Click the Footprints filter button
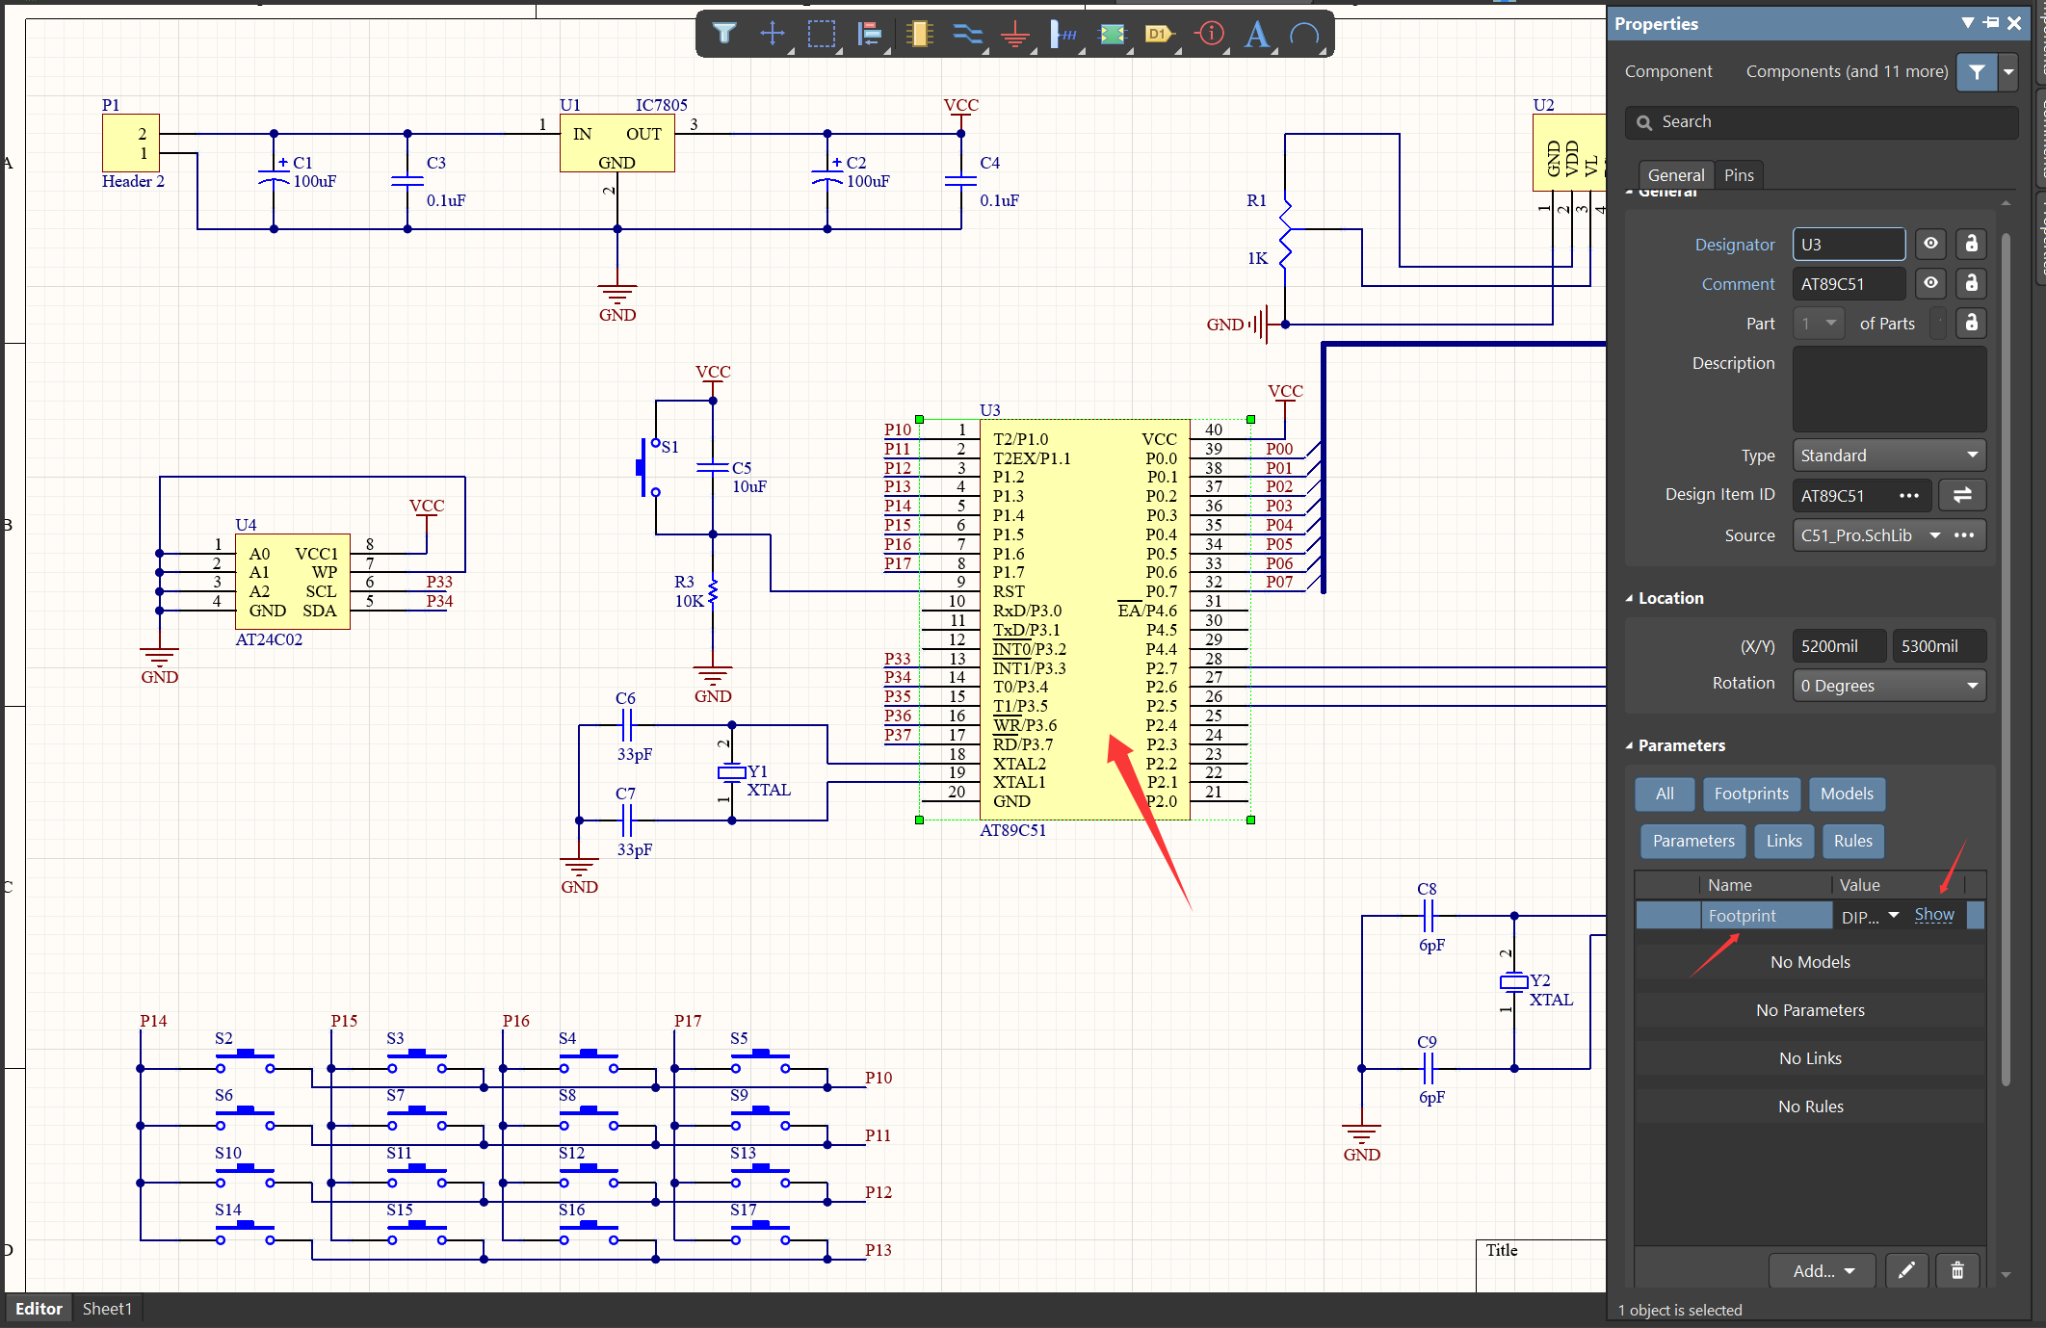 (x=1750, y=794)
